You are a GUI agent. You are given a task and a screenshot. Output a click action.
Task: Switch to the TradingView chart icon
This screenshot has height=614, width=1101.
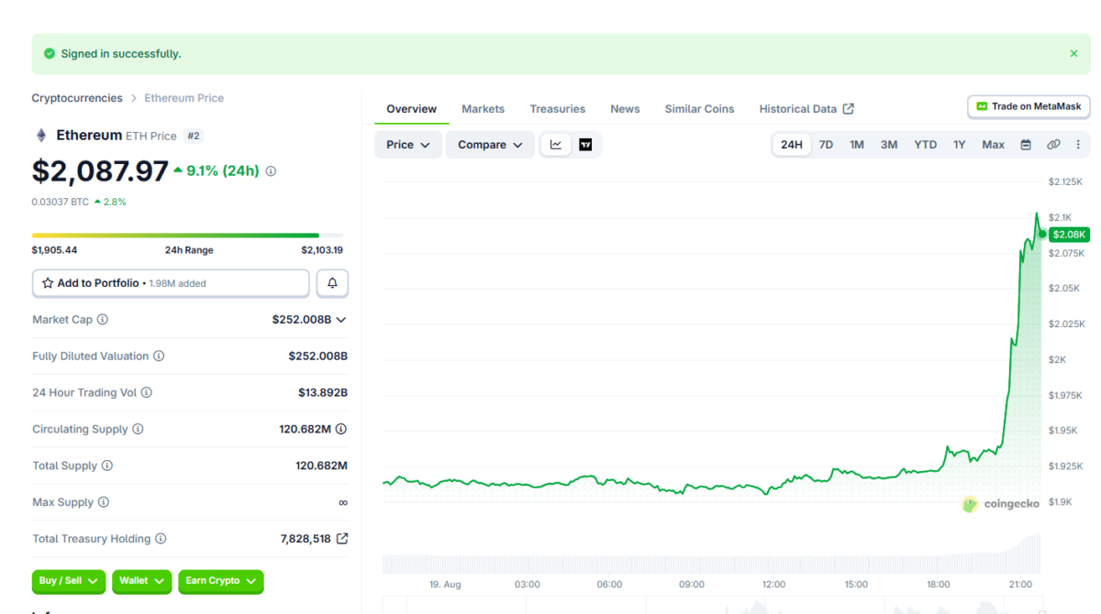click(x=585, y=145)
